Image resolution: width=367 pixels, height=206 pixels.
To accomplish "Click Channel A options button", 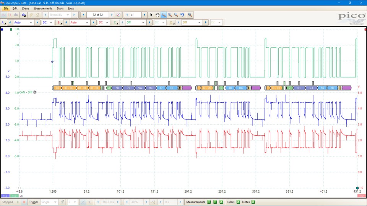I will (3, 23).
